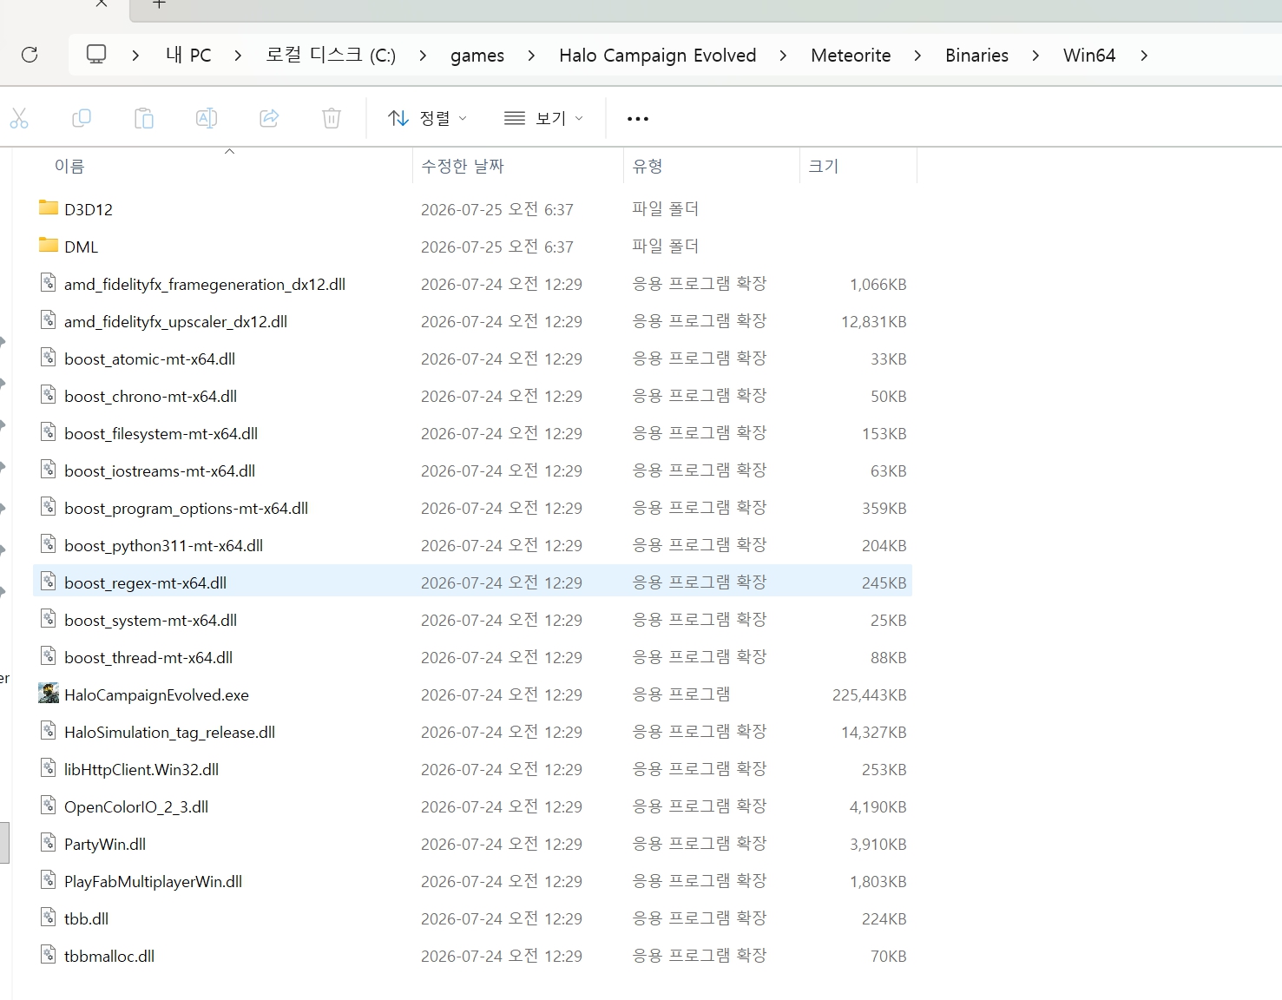Select the D3D12 folder
Image resolution: width=1282 pixels, height=1000 pixels.
472,209
